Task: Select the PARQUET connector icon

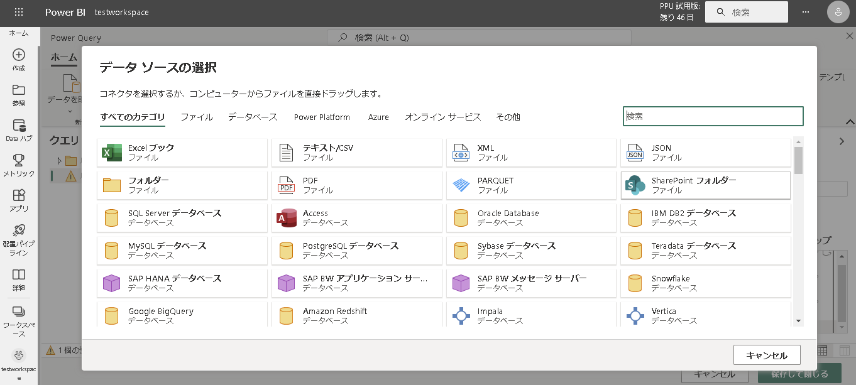Action: (x=461, y=185)
